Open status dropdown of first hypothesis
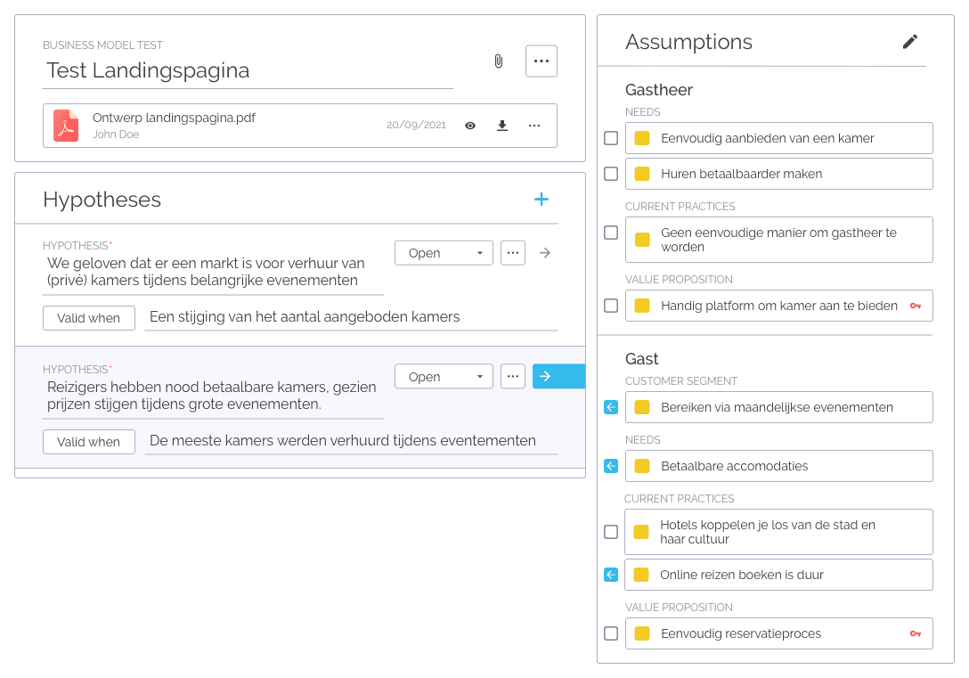Viewport: 969px width, 678px height. pos(444,253)
